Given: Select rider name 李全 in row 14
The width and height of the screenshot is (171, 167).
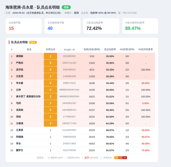Looking at the screenshot, I should (18, 143).
